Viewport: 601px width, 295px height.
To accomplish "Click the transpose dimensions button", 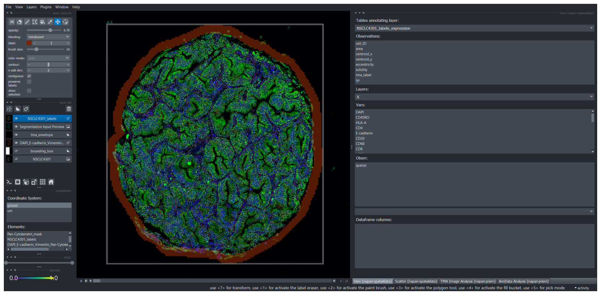I will pos(34,182).
